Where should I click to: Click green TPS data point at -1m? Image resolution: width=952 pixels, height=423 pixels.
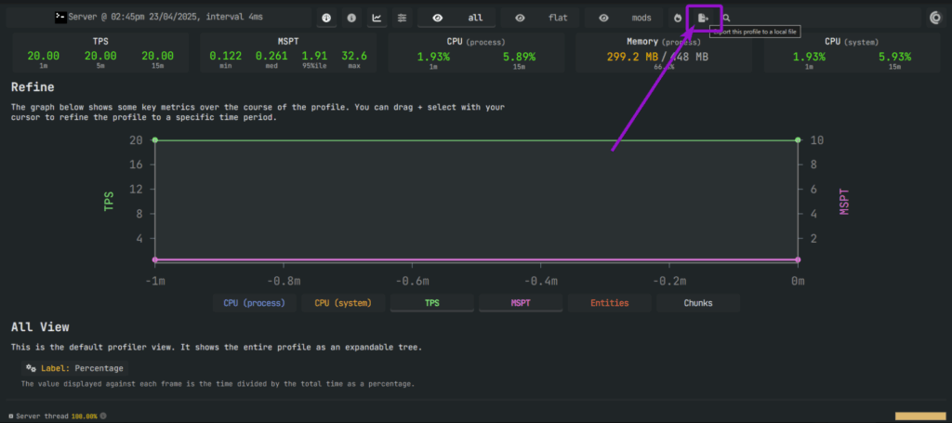(155, 140)
